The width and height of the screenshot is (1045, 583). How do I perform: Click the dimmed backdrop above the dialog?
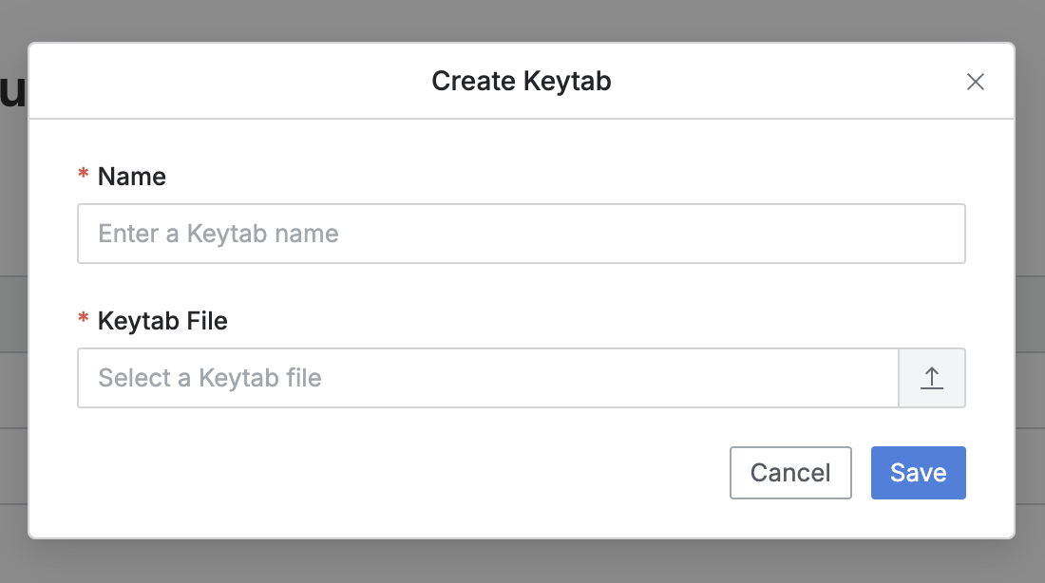click(x=522, y=19)
